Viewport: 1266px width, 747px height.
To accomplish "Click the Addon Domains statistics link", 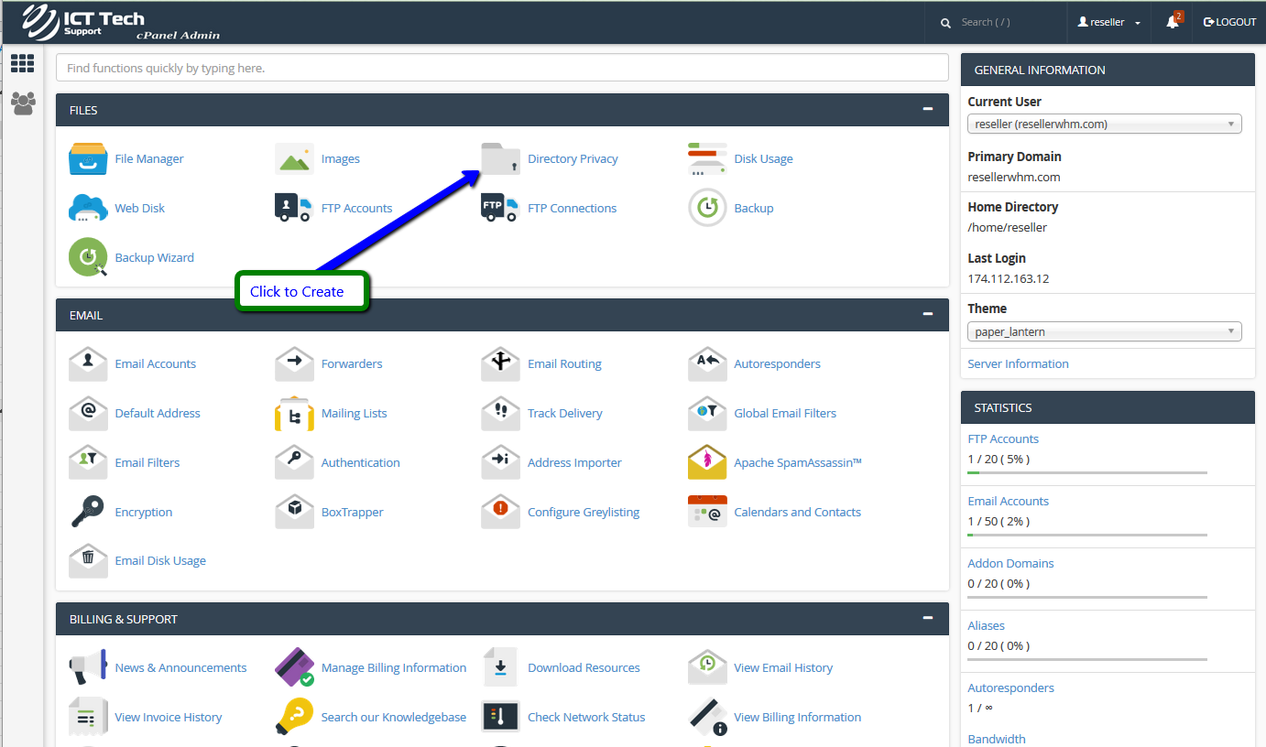I will coord(1010,563).
